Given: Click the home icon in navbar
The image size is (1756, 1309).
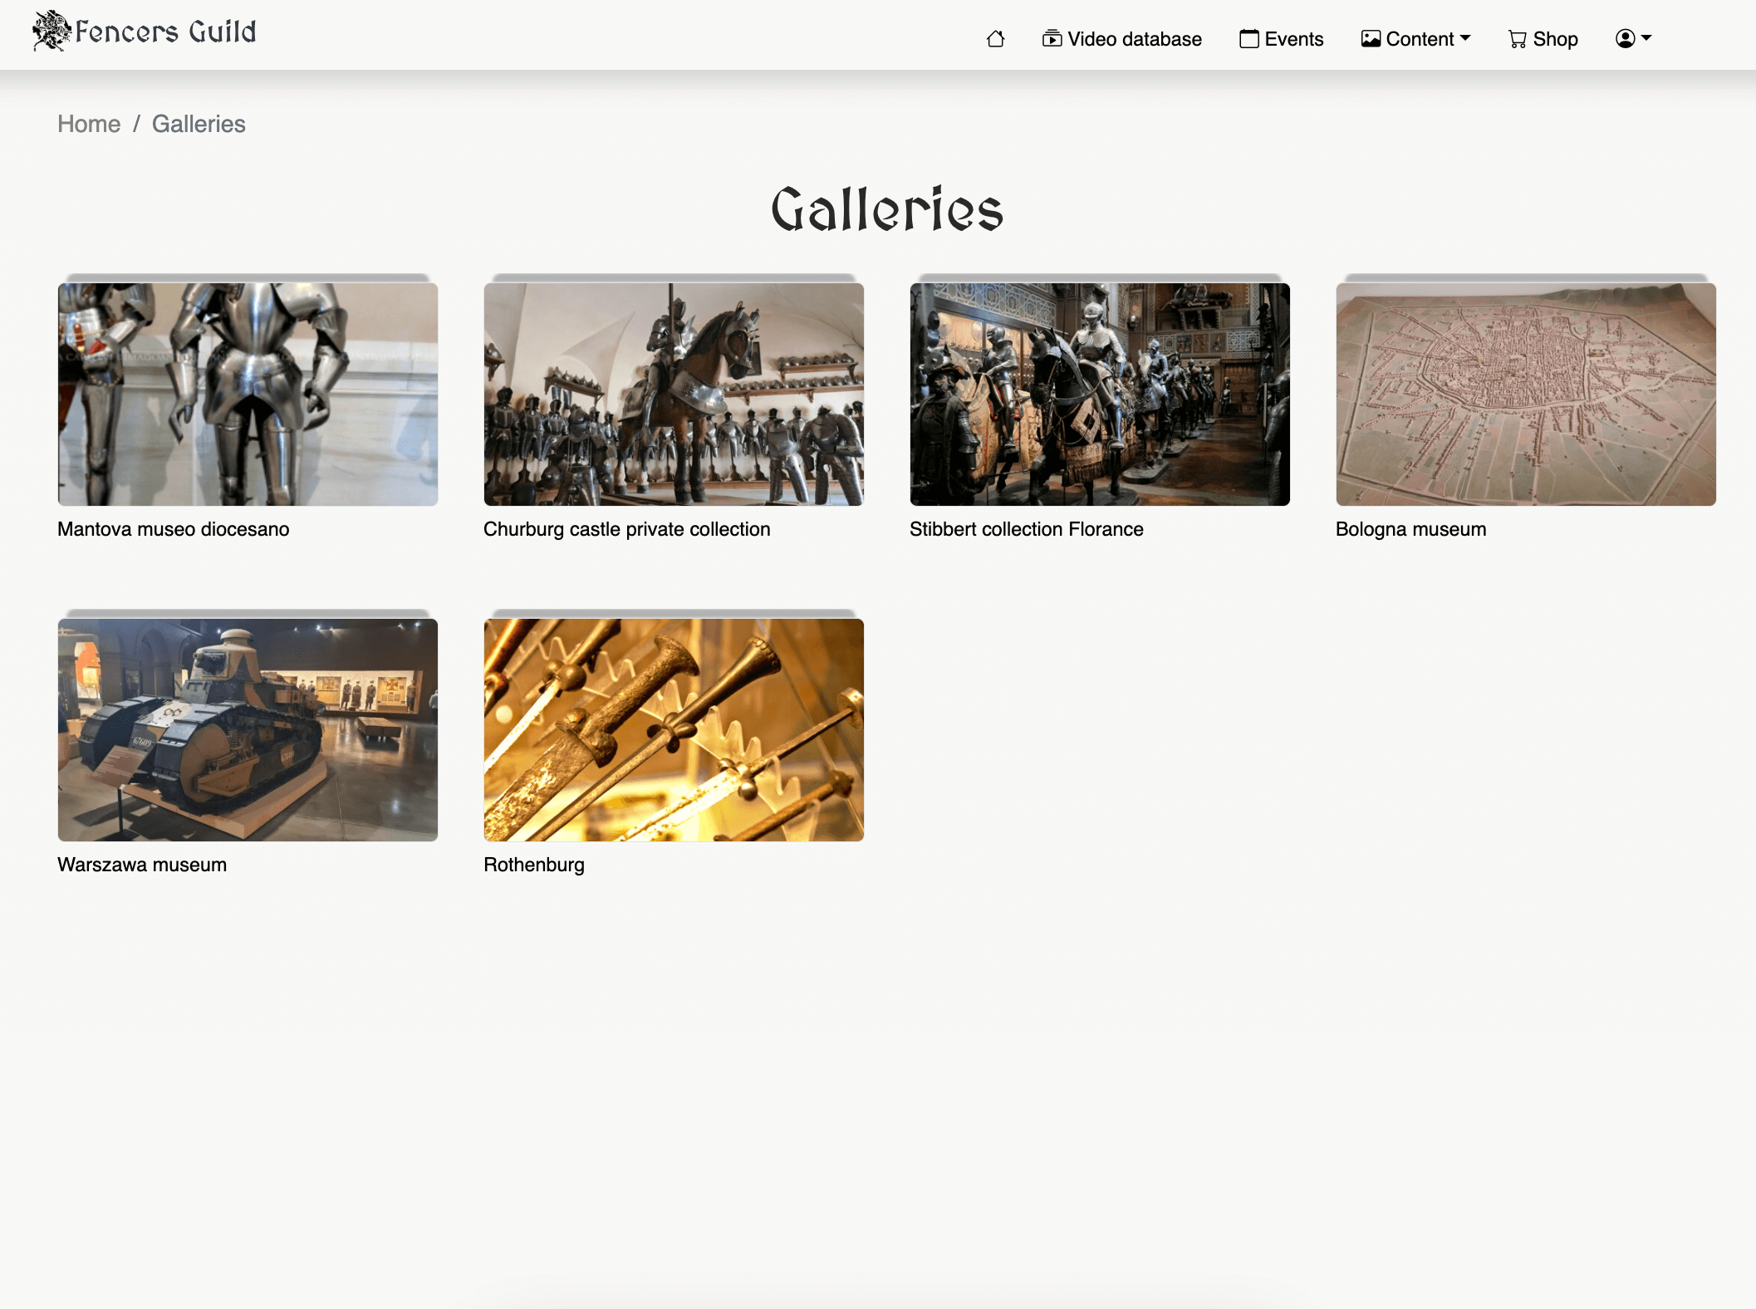Looking at the screenshot, I should coord(995,39).
